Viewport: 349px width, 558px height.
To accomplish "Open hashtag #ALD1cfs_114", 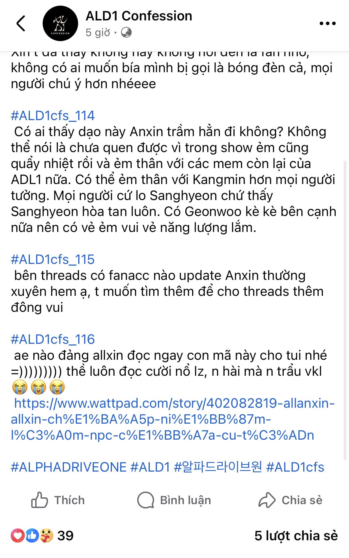I will [53, 116].
